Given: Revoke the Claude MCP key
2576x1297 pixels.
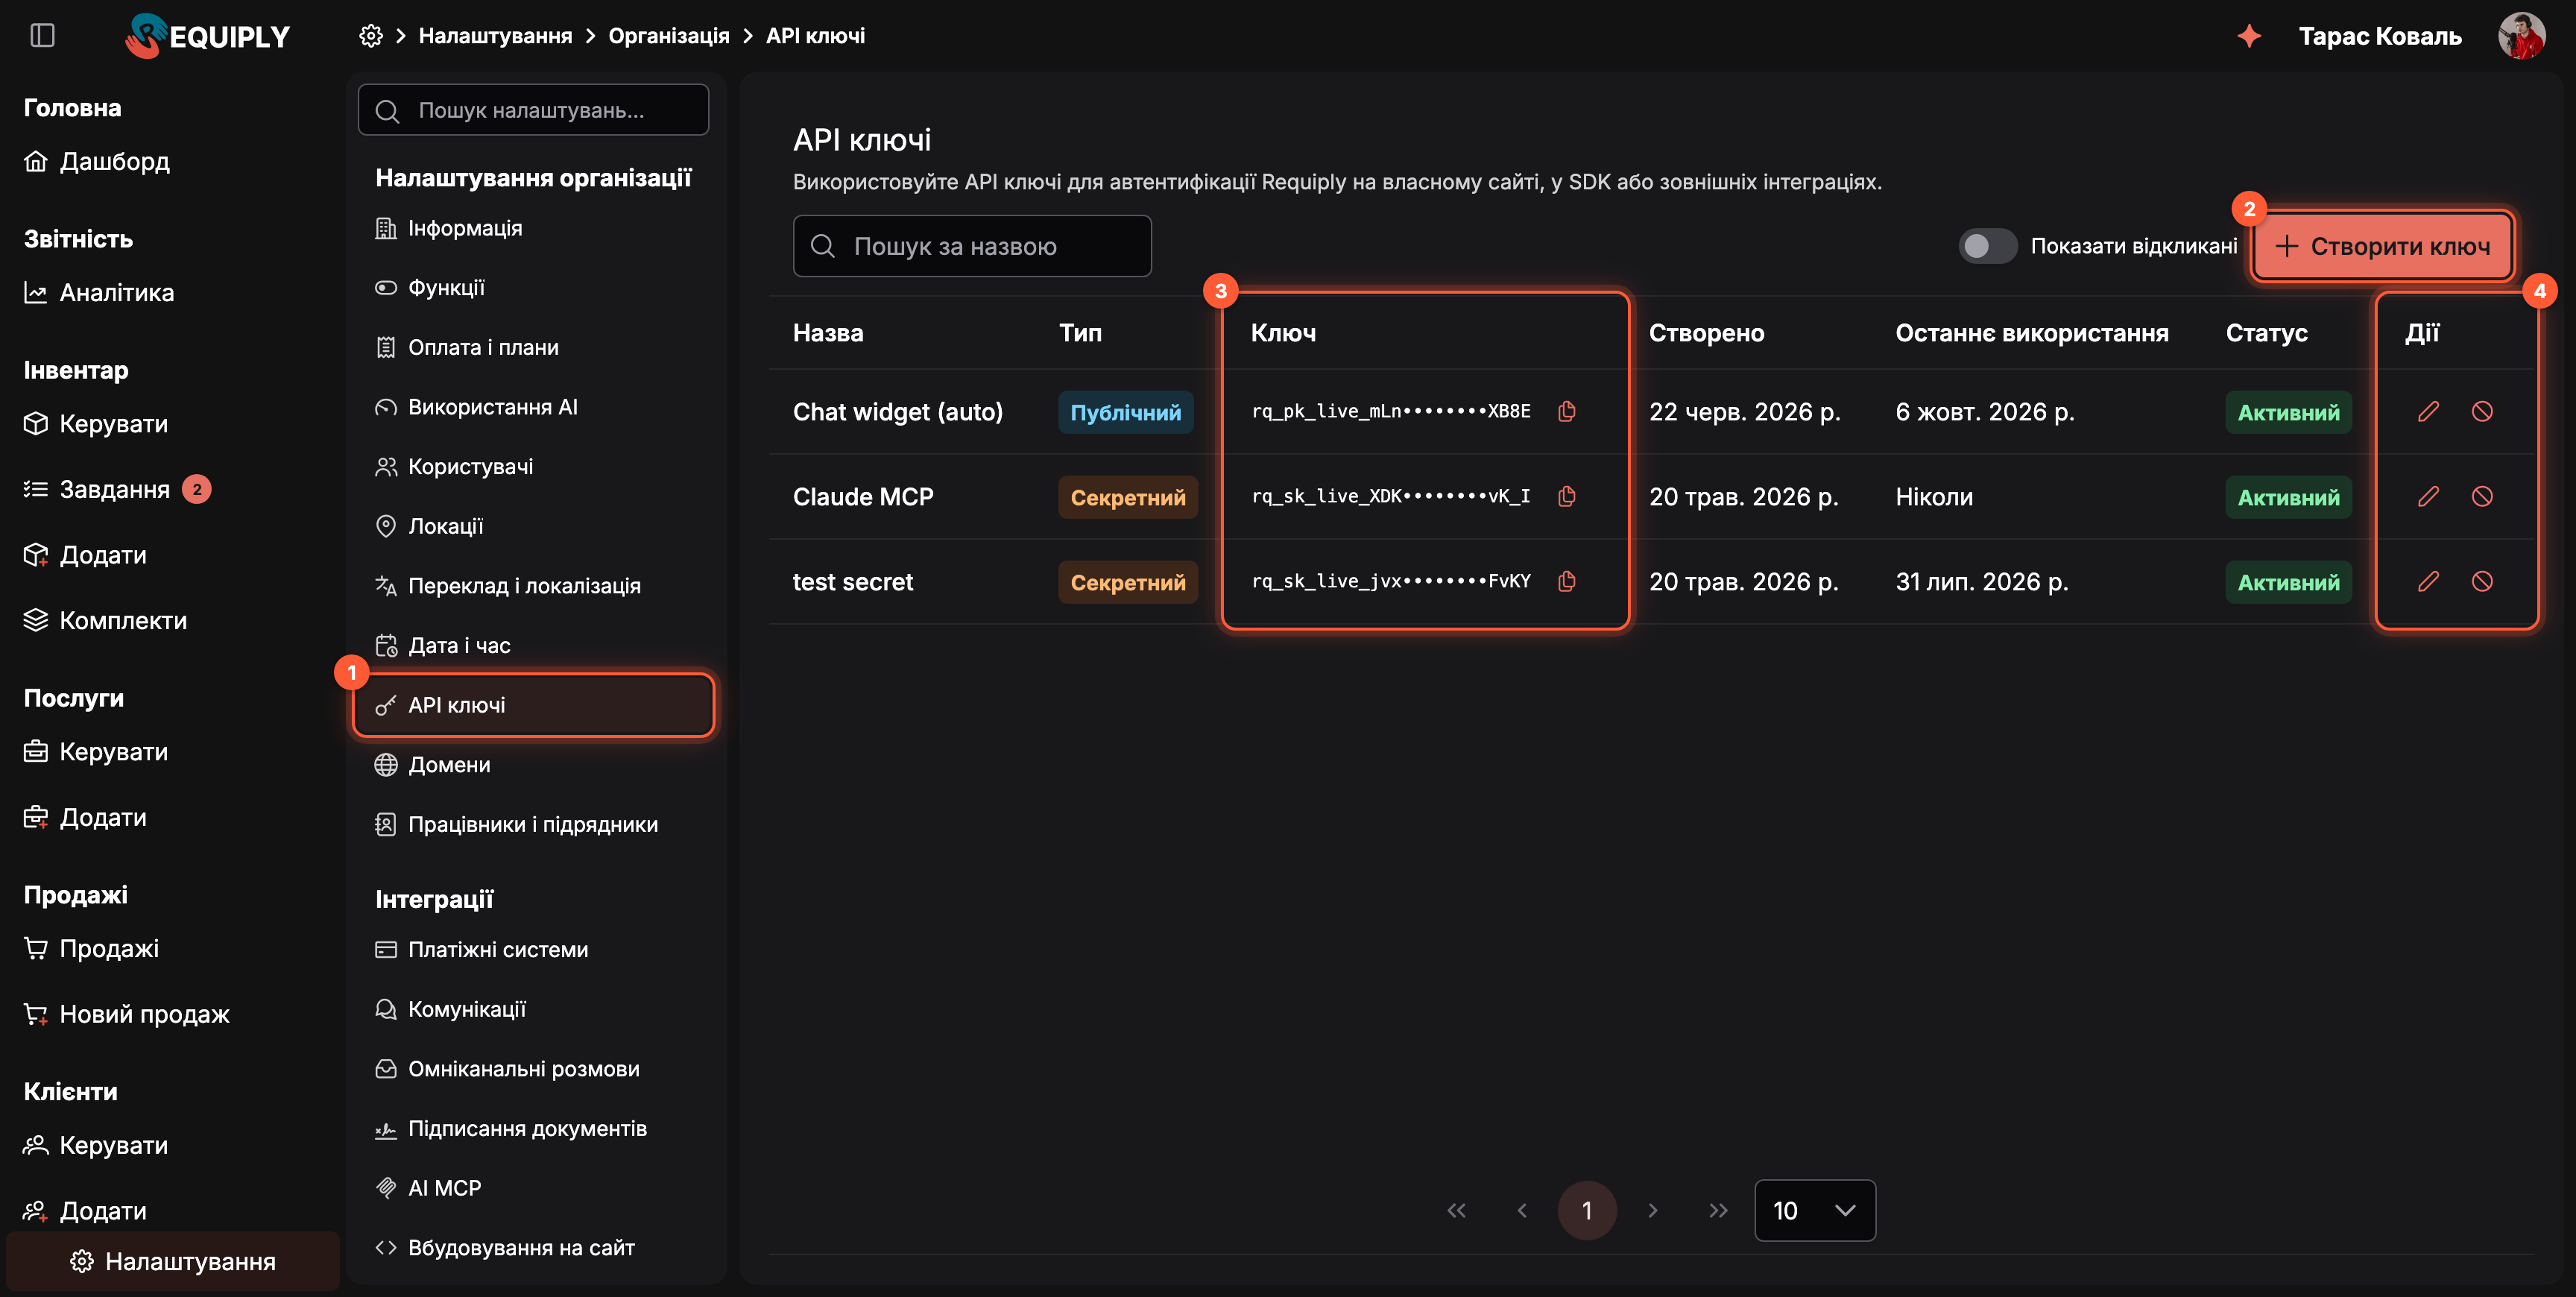Looking at the screenshot, I should tap(2482, 496).
